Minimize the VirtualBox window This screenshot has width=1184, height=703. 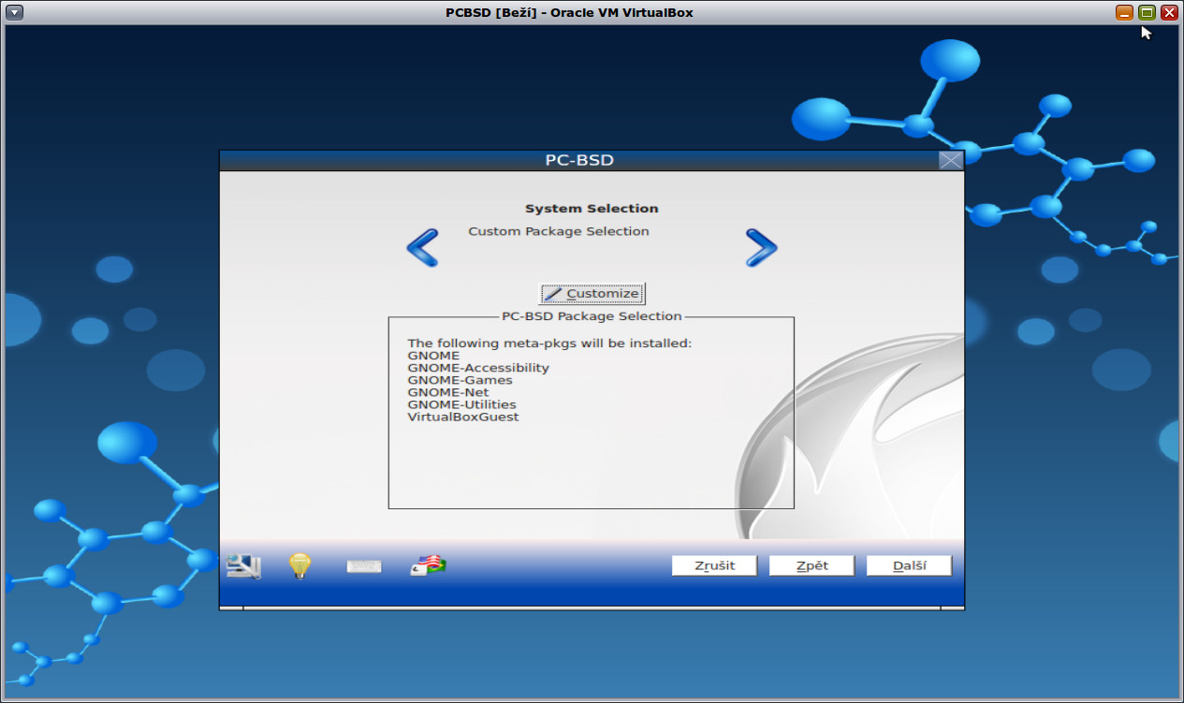point(1122,12)
